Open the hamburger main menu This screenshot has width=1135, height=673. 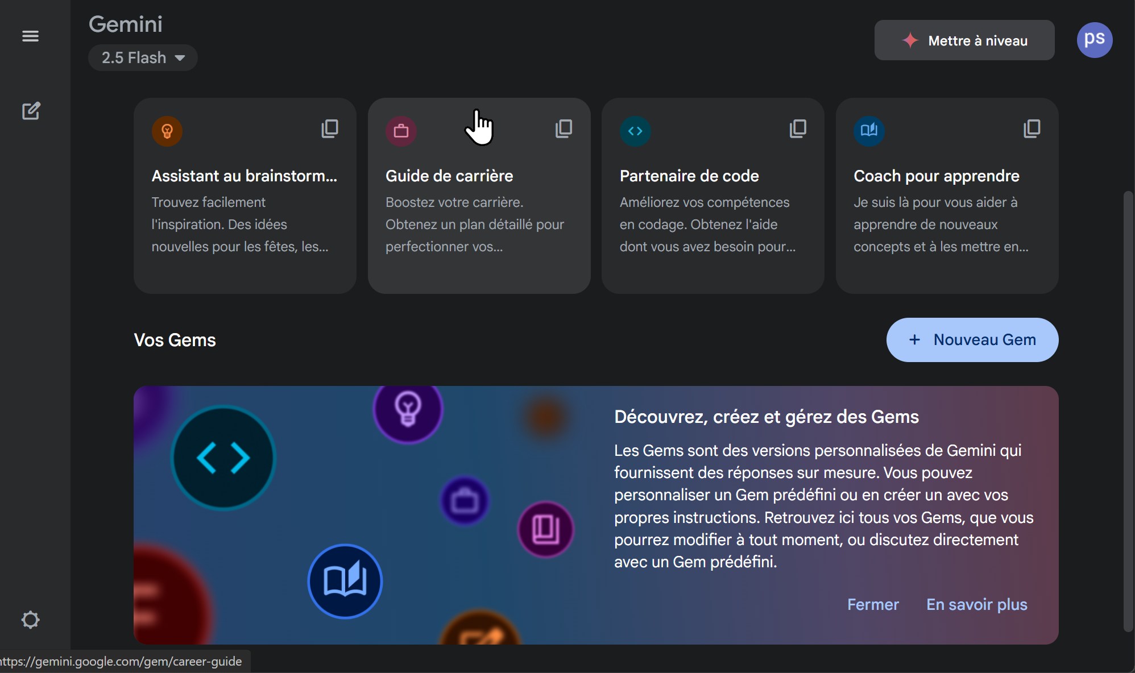click(x=31, y=36)
